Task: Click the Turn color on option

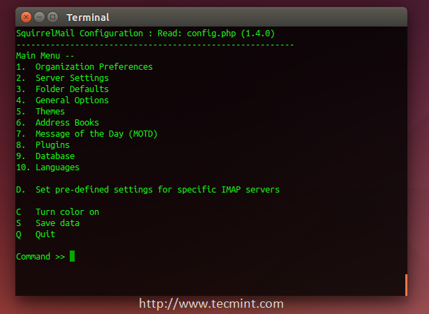Action: [67, 212]
